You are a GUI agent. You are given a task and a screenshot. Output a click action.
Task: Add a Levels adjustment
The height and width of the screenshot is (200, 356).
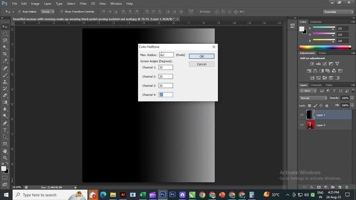(318, 64)
